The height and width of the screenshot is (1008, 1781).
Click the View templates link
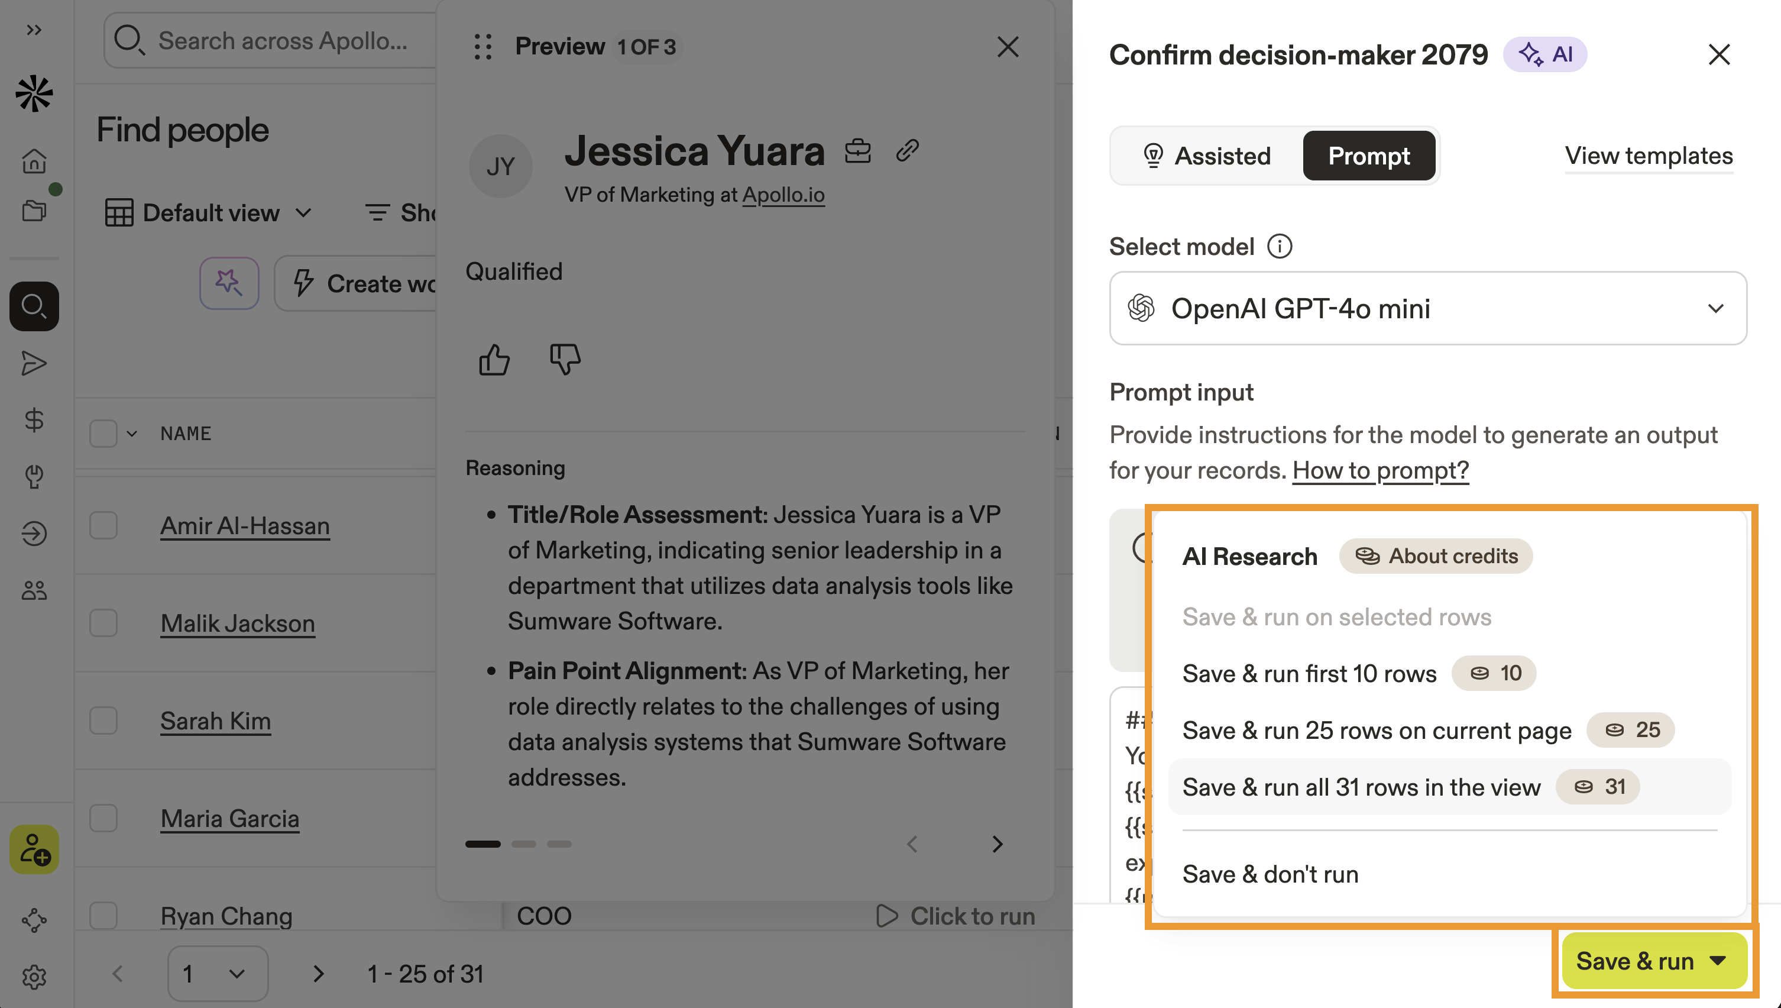pos(1648,156)
